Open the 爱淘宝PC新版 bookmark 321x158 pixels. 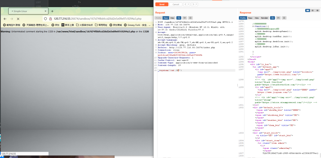click(12, 25)
